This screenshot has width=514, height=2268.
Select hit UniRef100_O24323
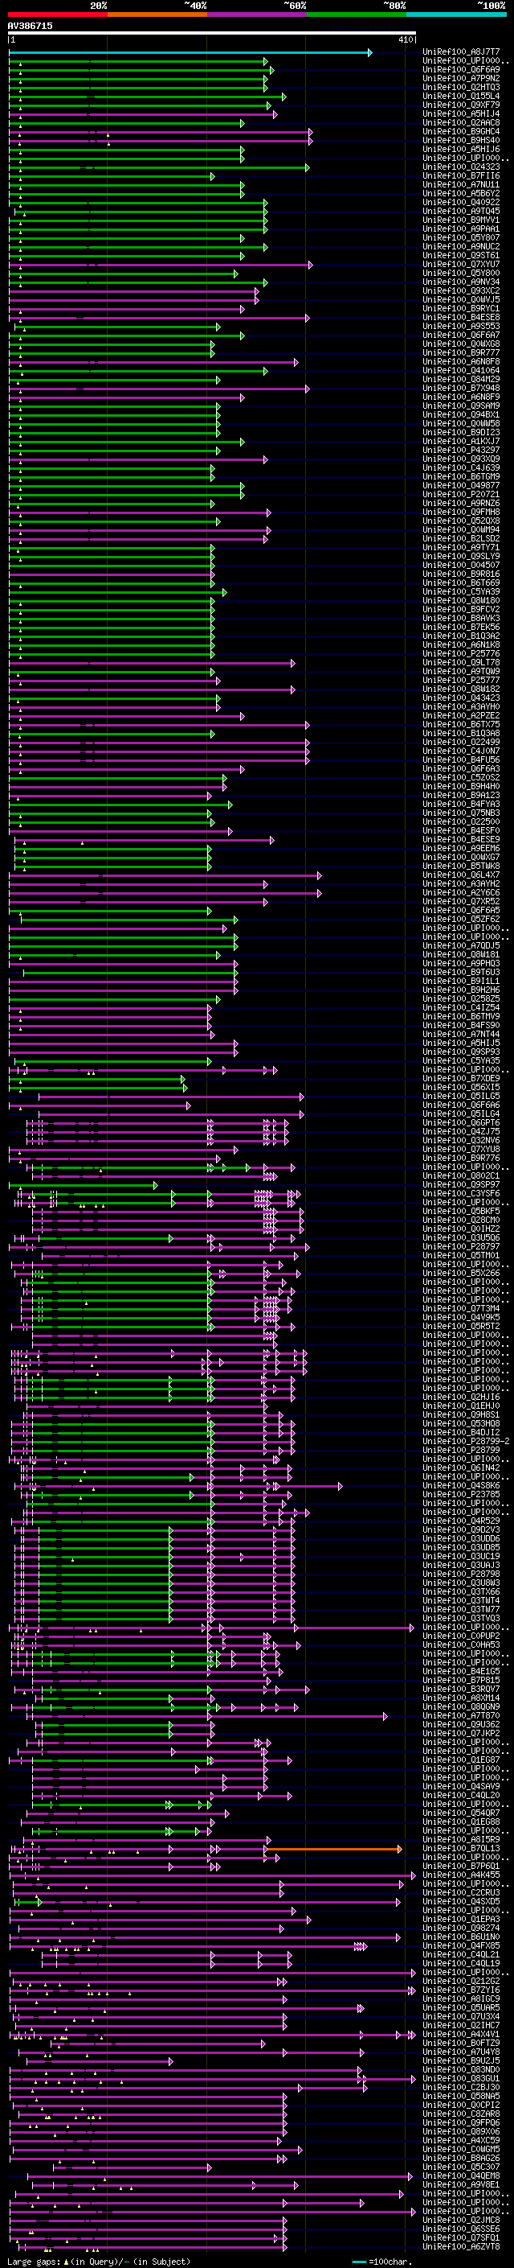coord(461,167)
